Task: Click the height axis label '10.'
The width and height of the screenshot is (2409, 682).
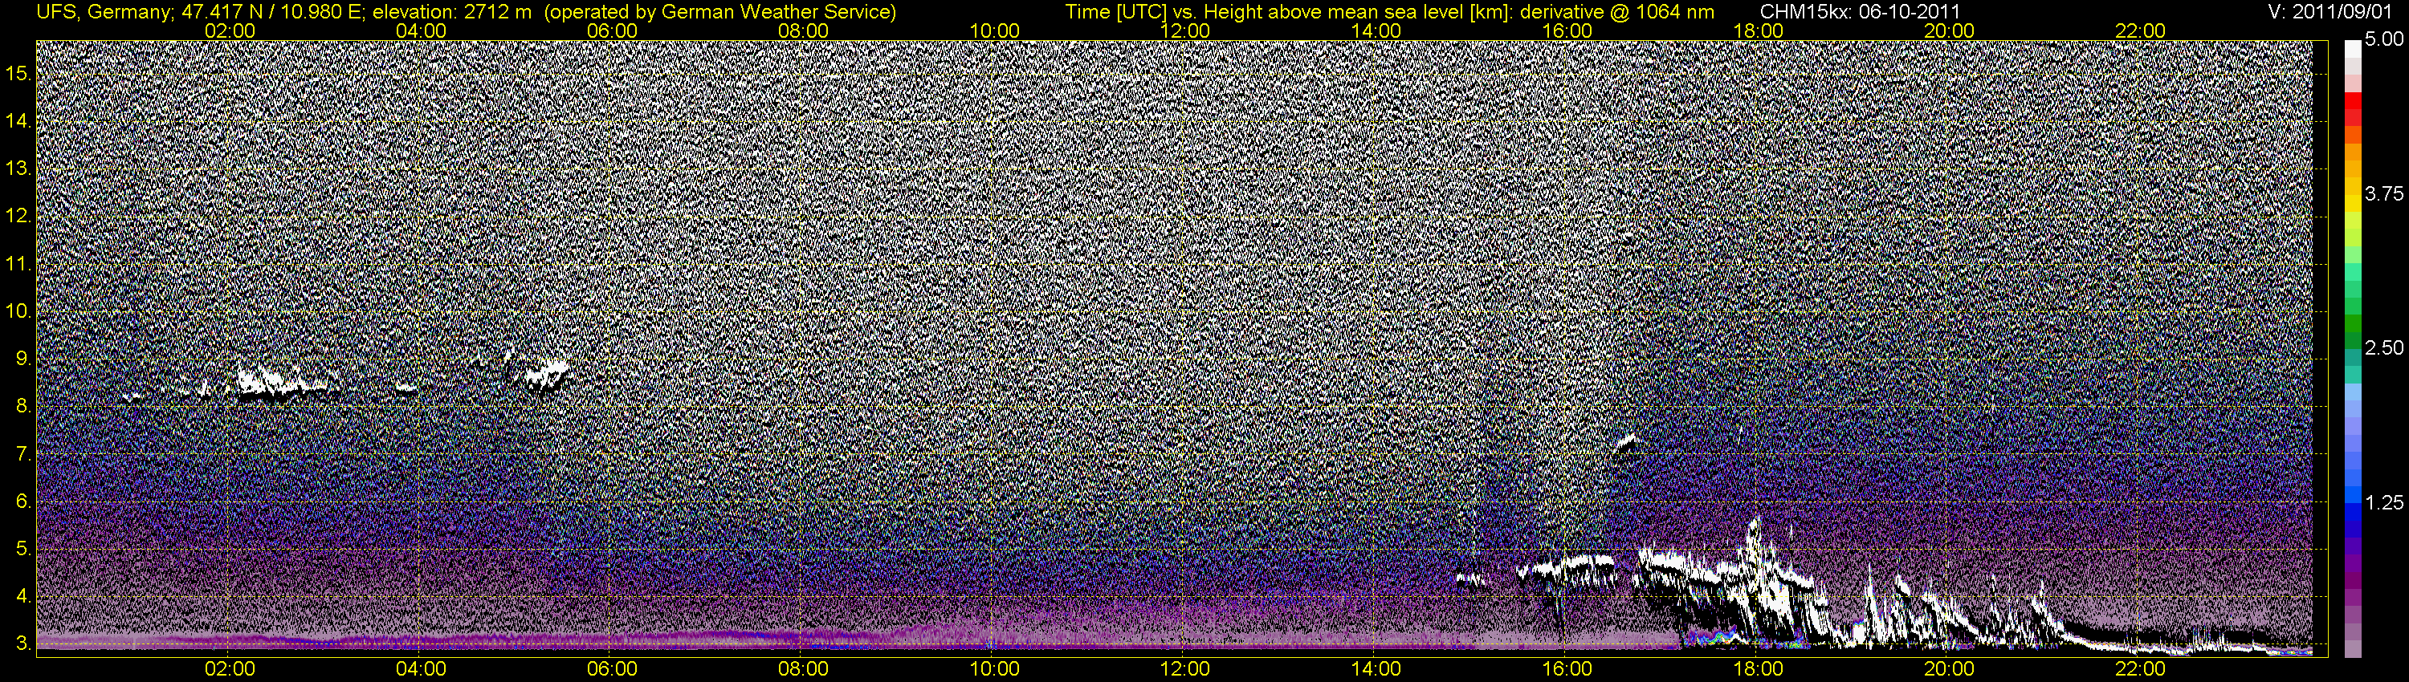Action: point(18,311)
